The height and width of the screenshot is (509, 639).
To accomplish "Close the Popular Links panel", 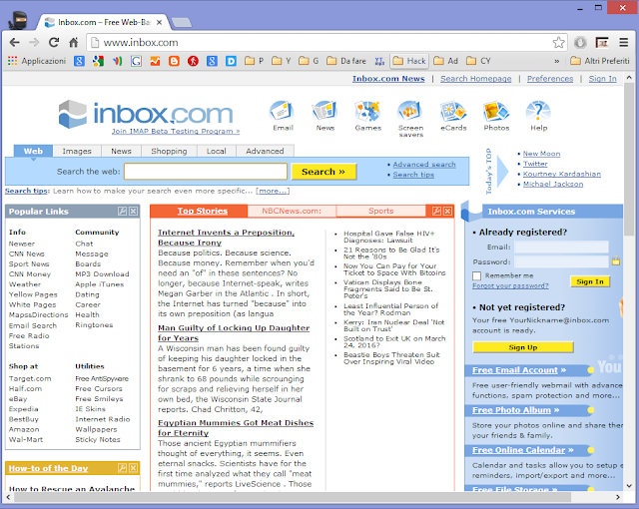I will (x=133, y=211).
